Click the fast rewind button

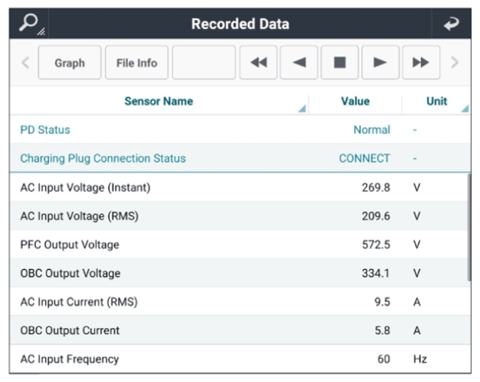coord(259,62)
